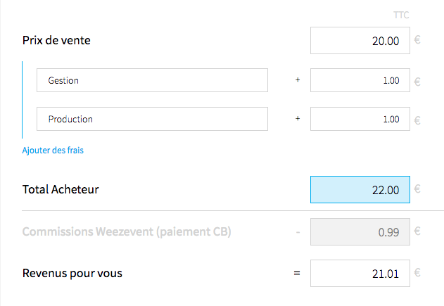Click the euro symbol beside Revenus pour vous
The height and width of the screenshot is (306, 444).
click(x=417, y=273)
